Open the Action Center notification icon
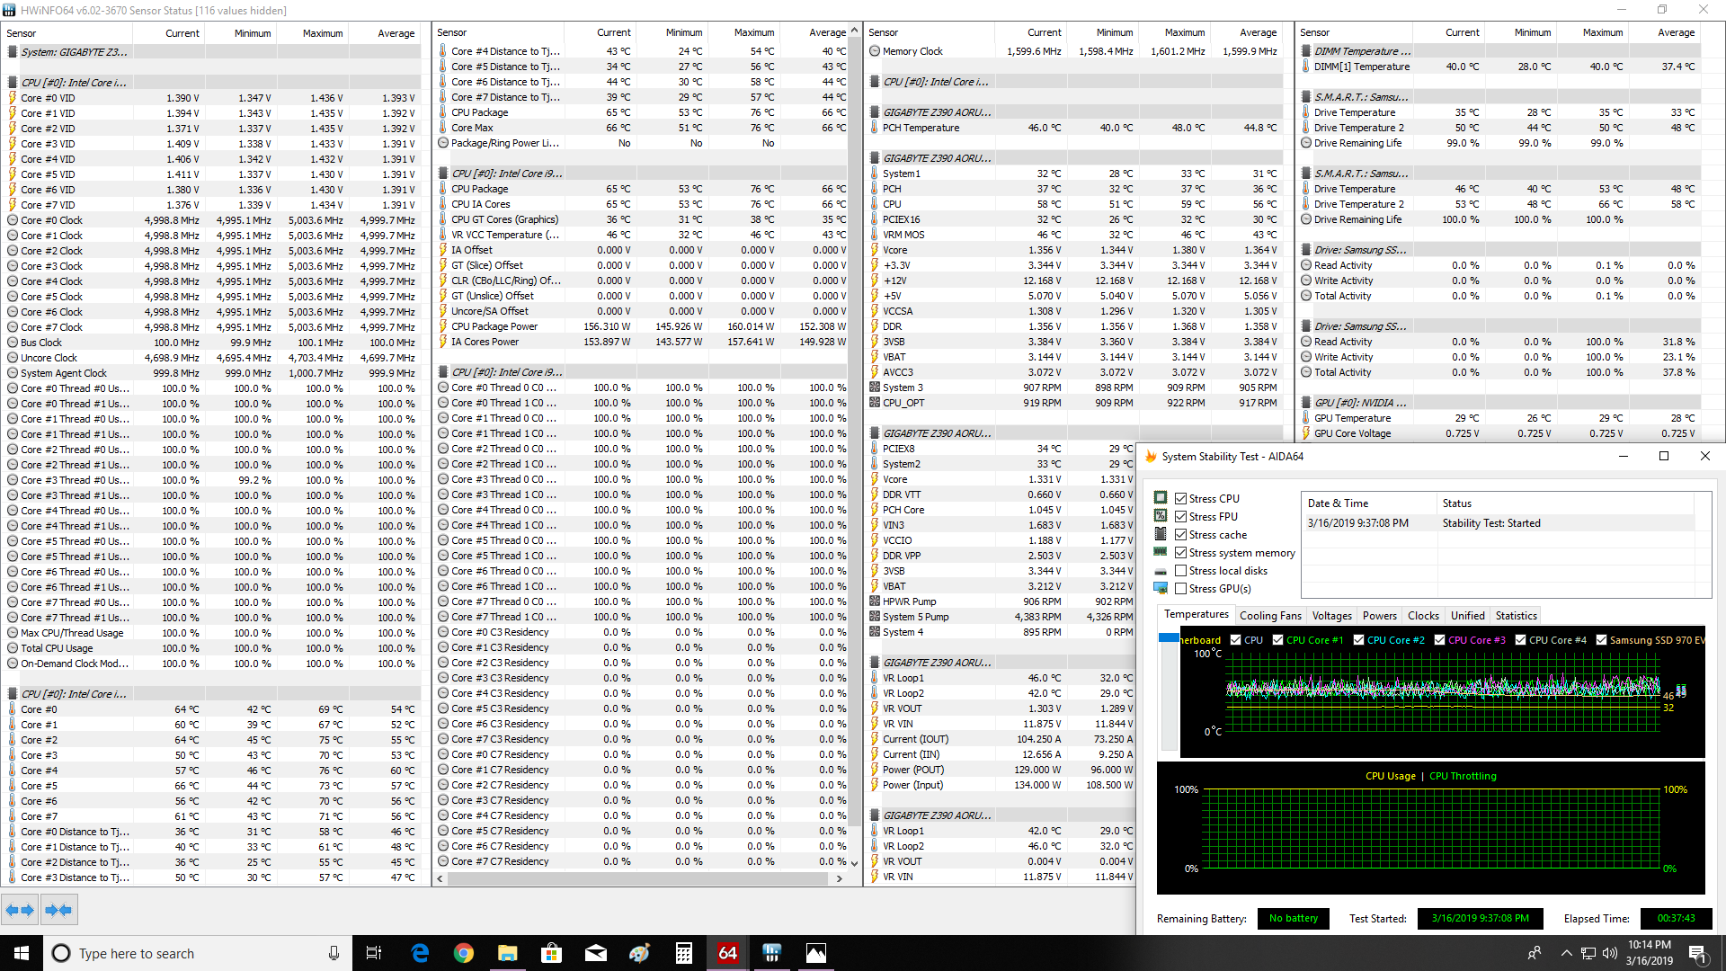This screenshot has width=1726, height=971. click(1696, 953)
